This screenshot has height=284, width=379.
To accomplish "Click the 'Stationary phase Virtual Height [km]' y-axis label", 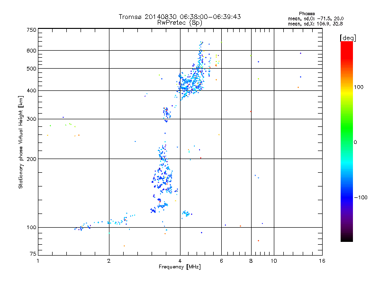I will pyautogui.click(x=20, y=142).
